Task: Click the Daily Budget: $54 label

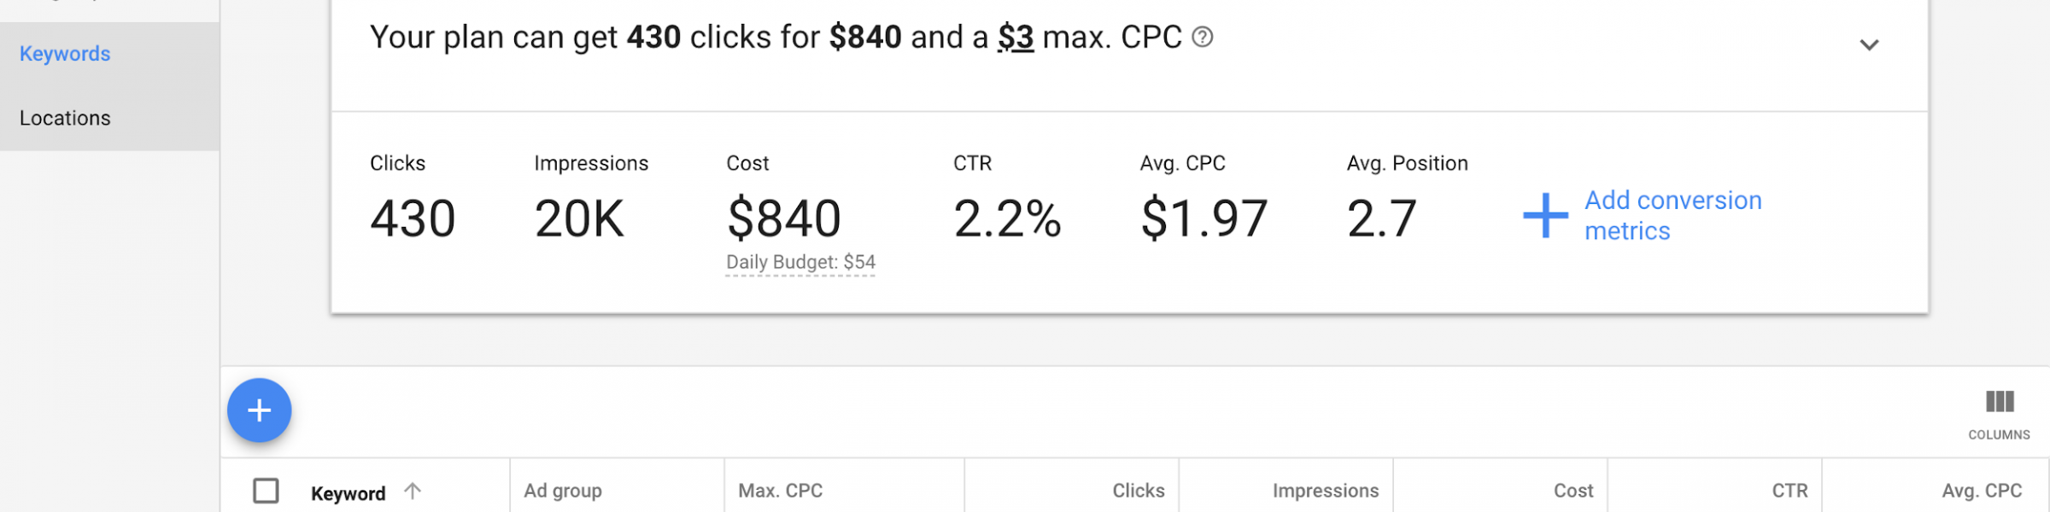Action: pyautogui.click(x=800, y=262)
